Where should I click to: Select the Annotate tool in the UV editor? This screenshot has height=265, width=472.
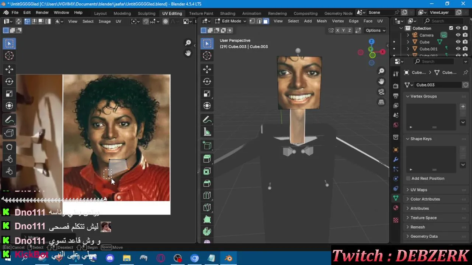(9, 120)
